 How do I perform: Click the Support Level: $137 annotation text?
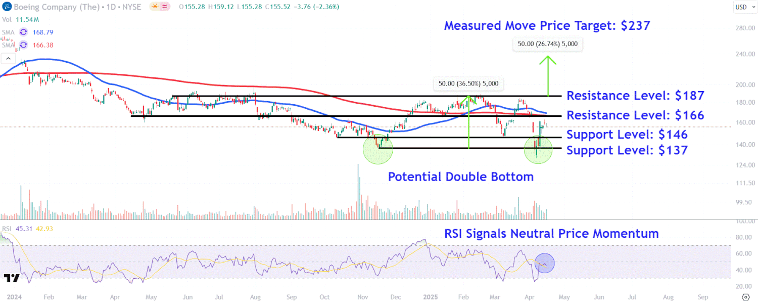627,150
